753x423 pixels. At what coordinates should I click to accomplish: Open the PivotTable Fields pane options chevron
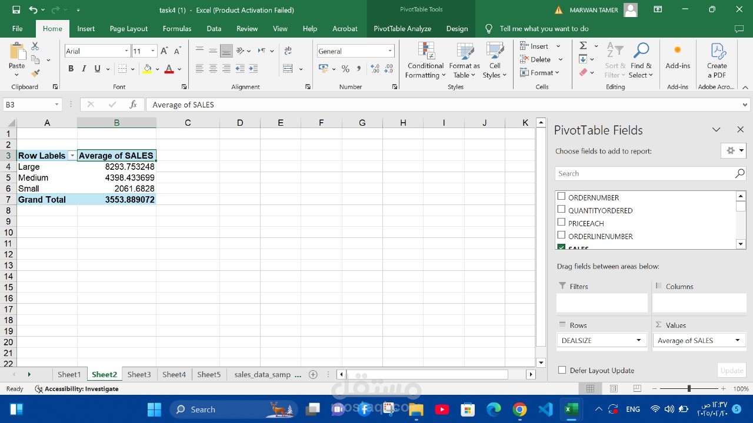tap(716, 130)
